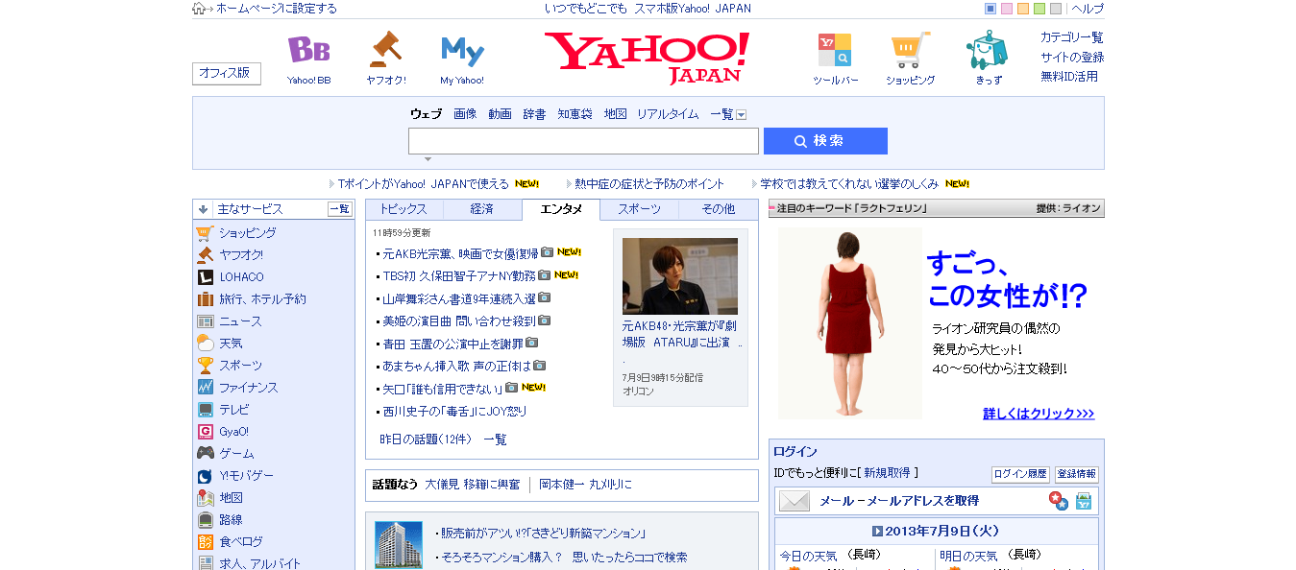The image size is (1296, 570).
Task: Click the スポーツ trophy icon
Action: click(205, 366)
